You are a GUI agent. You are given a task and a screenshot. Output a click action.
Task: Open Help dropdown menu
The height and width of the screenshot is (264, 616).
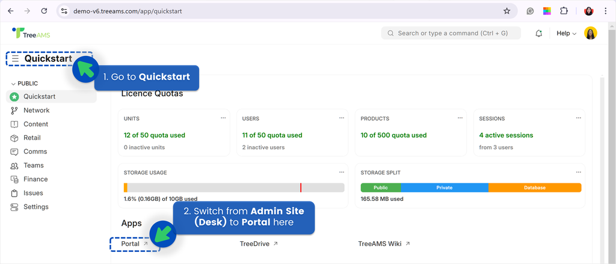[x=566, y=34]
